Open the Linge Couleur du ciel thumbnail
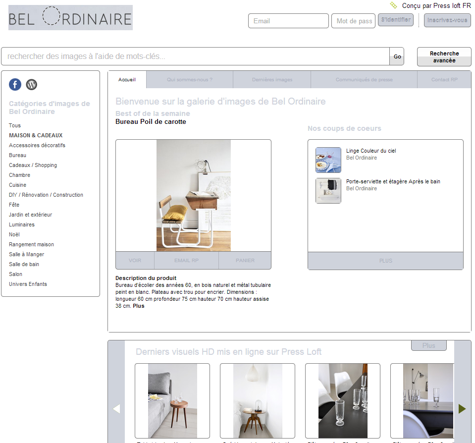475x443 pixels. click(x=328, y=160)
